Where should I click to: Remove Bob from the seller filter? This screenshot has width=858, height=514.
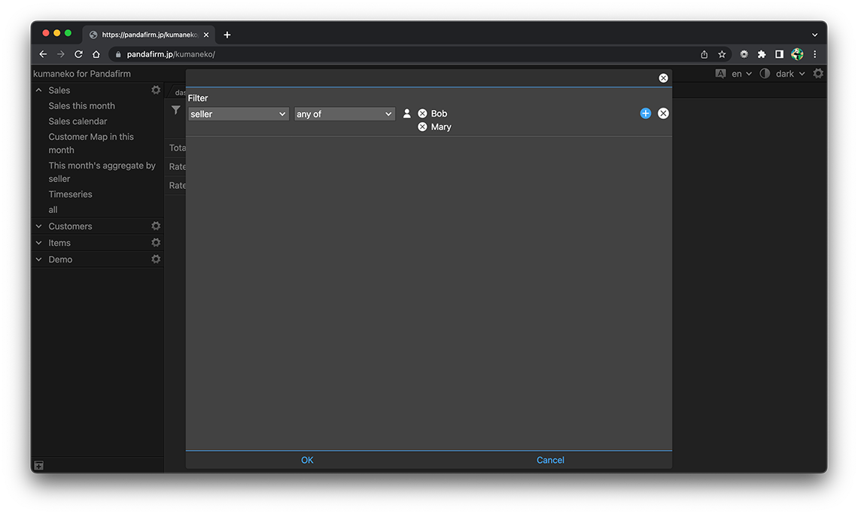422,114
